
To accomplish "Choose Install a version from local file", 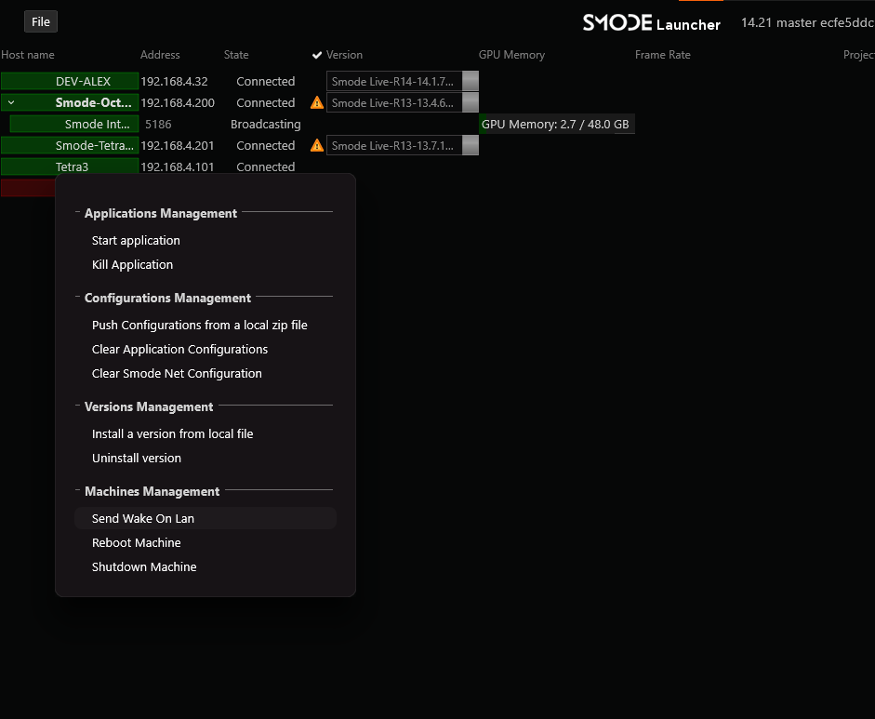I will click(x=172, y=433).
